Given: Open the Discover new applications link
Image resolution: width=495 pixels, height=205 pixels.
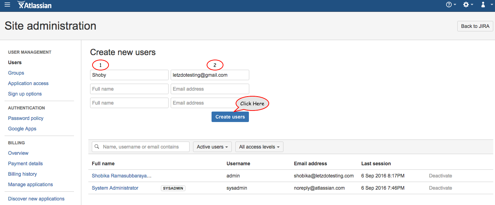Looking at the screenshot, I should 36,199.
